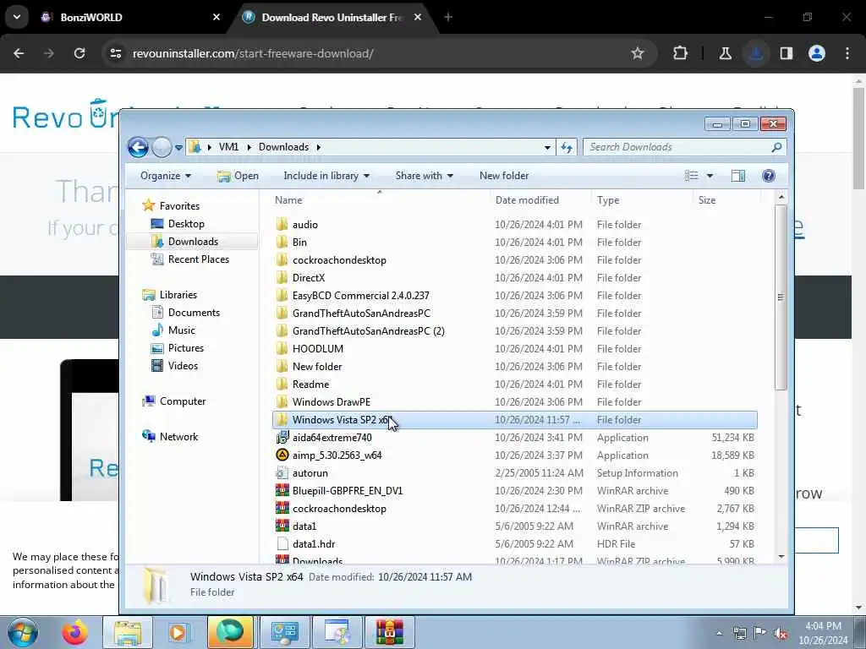Bookmark this page with the star
866x649 pixels.
(x=638, y=53)
